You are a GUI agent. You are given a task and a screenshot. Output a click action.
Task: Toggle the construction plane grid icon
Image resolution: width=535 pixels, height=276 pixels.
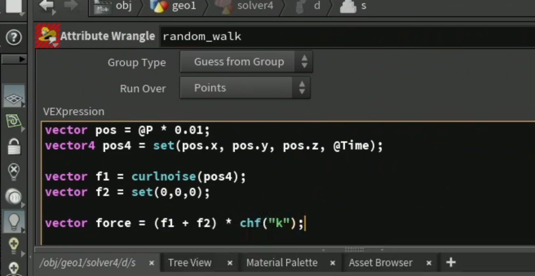click(14, 97)
